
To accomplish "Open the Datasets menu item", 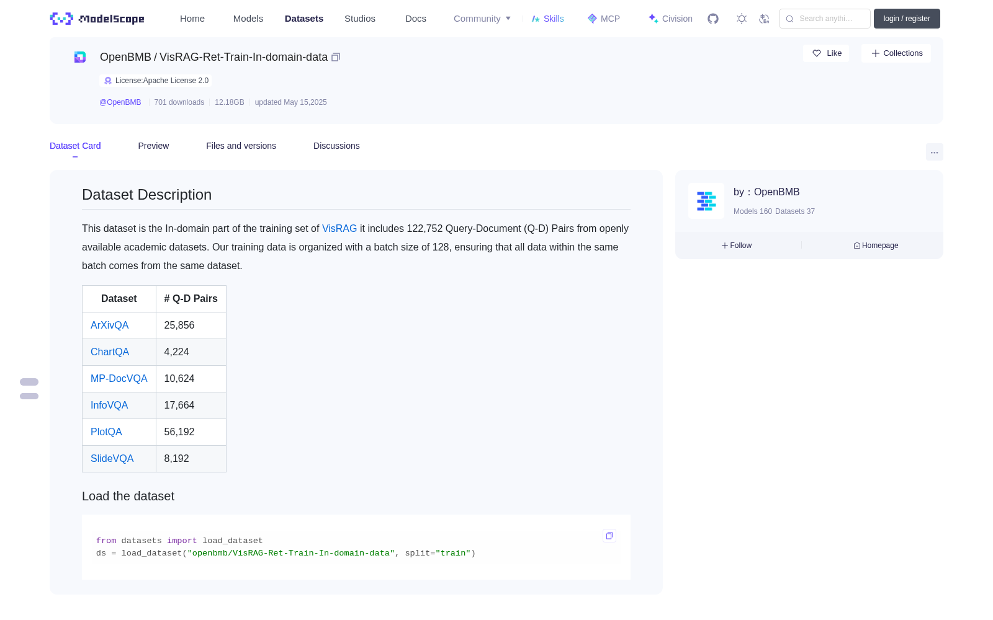I will click(304, 19).
